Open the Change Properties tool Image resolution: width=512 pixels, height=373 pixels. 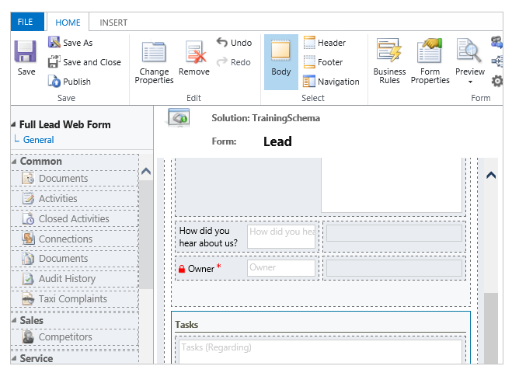click(154, 61)
